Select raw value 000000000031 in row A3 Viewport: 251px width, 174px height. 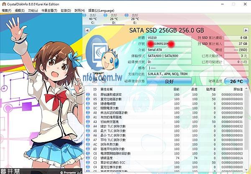click(232, 122)
